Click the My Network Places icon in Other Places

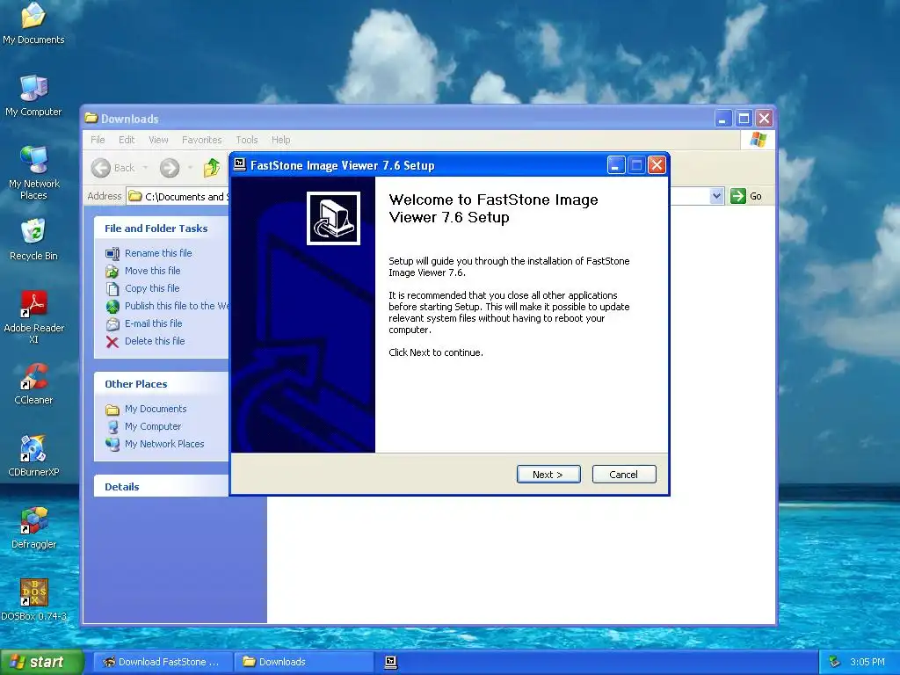112,444
